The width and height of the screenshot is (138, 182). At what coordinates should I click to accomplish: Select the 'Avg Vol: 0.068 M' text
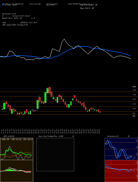click(x=89, y=5)
